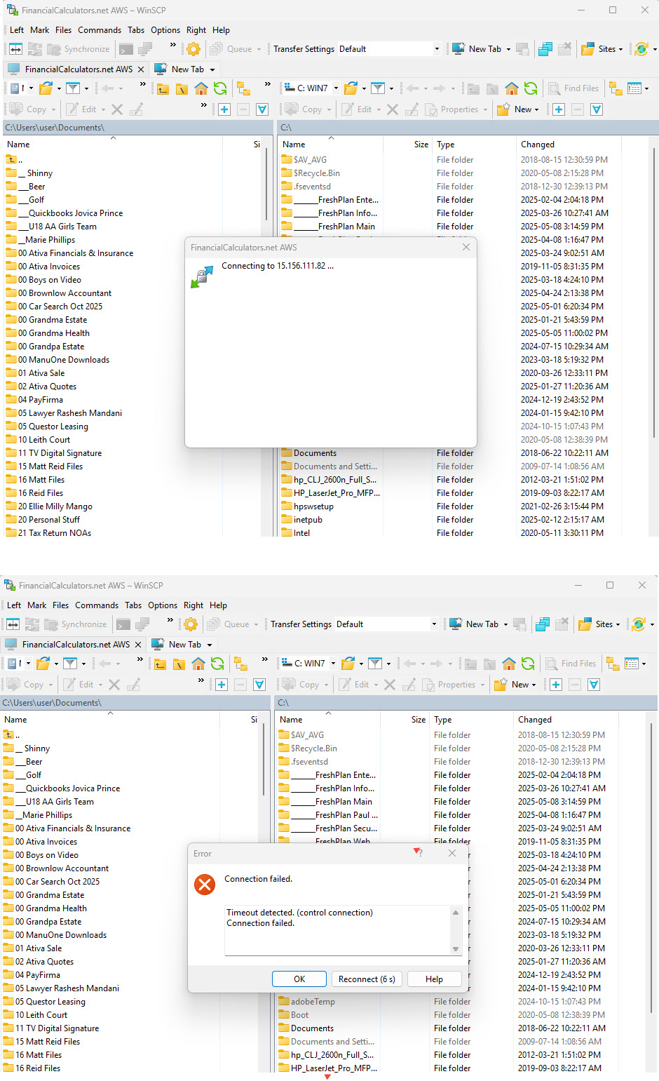The width and height of the screenshot is (659, 1081).
Task: Expand the New button dropdown arrow
Action: tap(536, 109)
